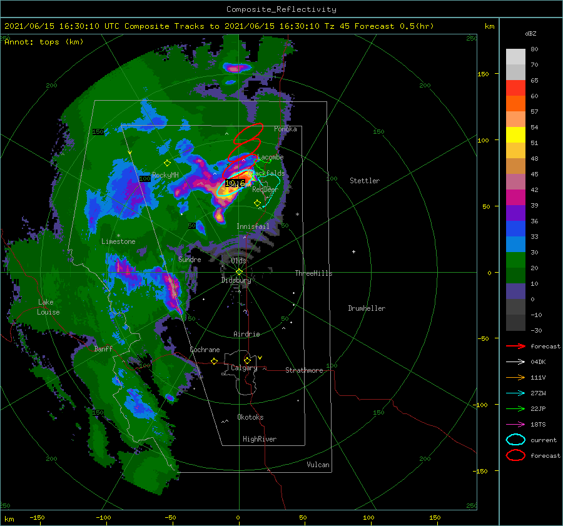Click the yellow storm tops label on the cell
Viewport: 563px width, 526px height.
(235, 183)
